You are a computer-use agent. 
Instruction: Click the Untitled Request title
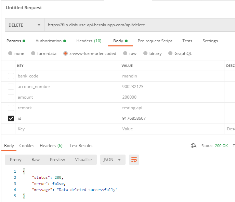tap(24, 8)
